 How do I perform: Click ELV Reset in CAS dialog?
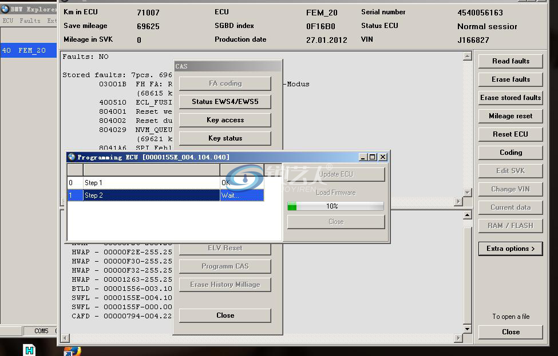[x=225, y=249]
